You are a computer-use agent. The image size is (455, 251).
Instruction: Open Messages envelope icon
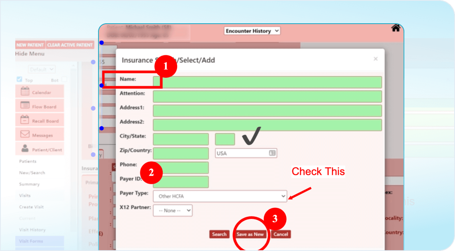[25, 134]
